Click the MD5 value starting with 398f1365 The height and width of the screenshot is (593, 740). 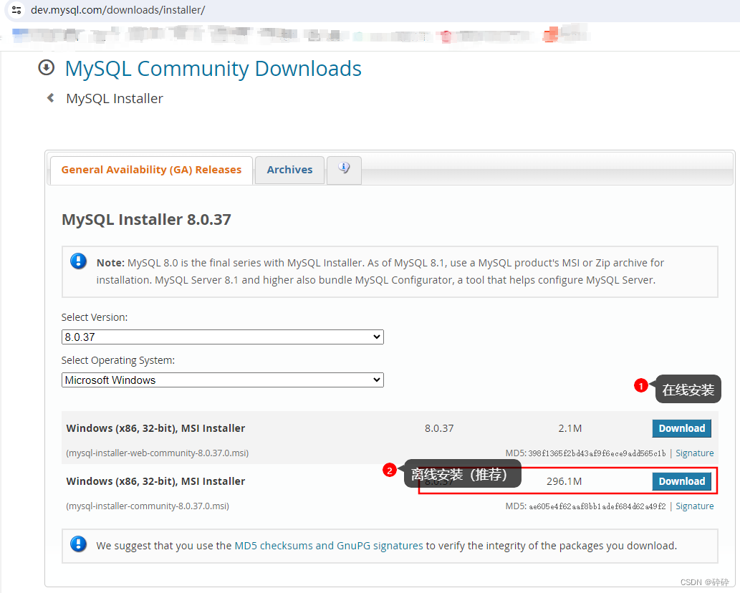tap(597, 453)
